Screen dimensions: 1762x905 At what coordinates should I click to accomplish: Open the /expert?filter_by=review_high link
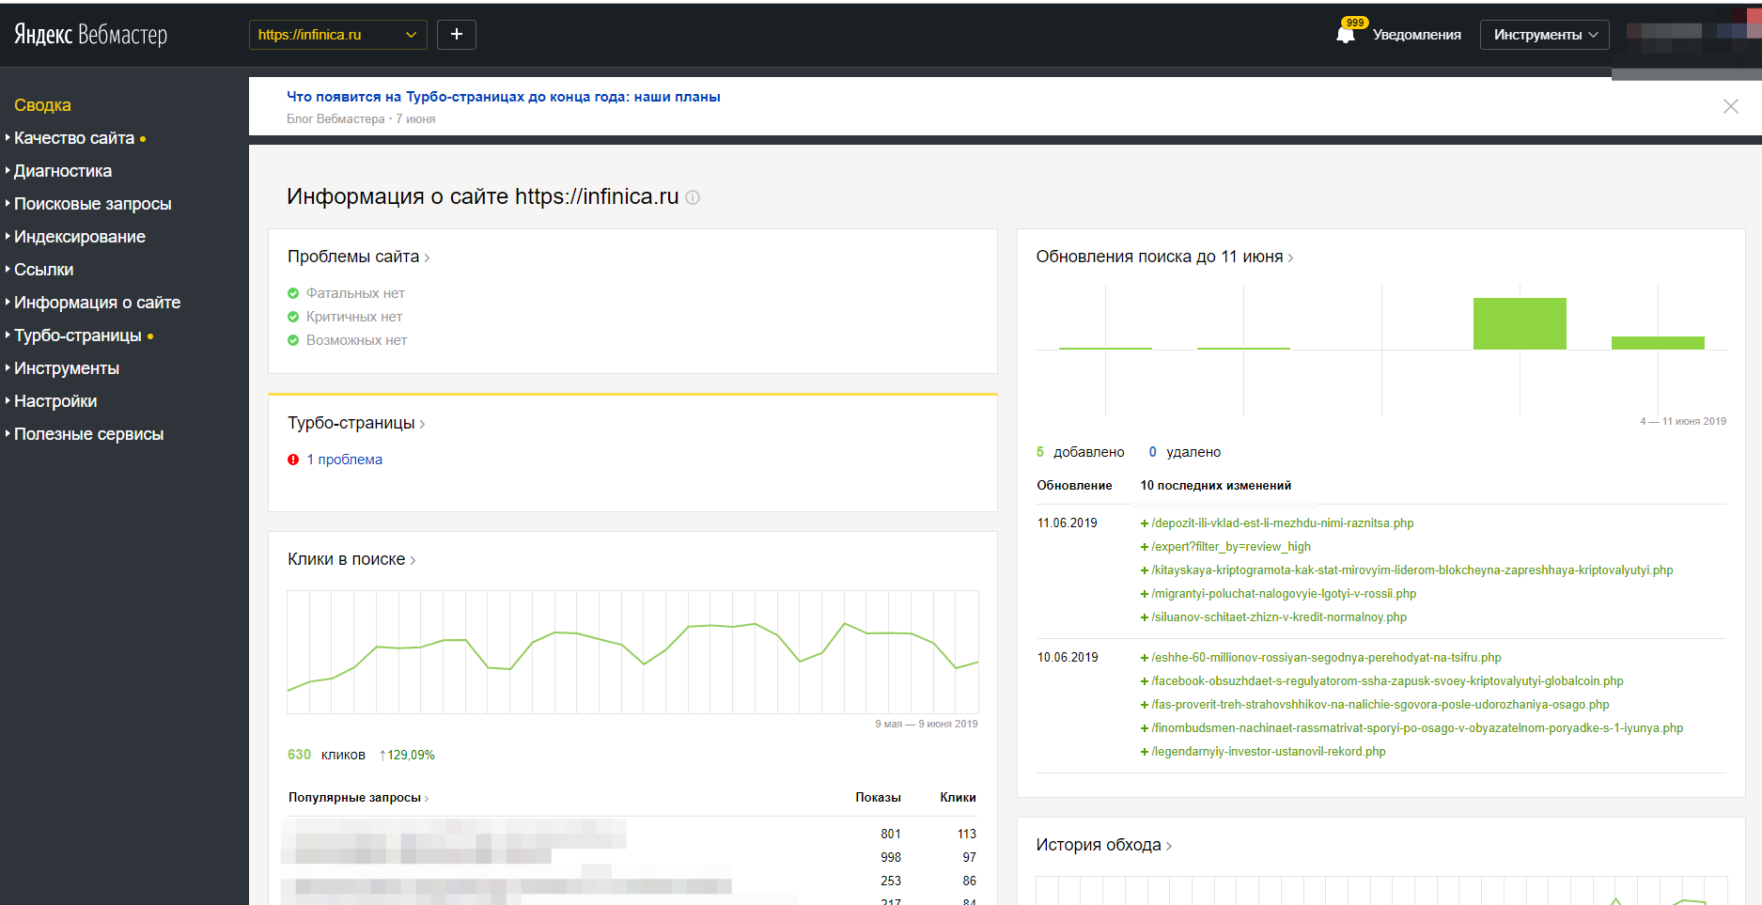click(1230, 547)
